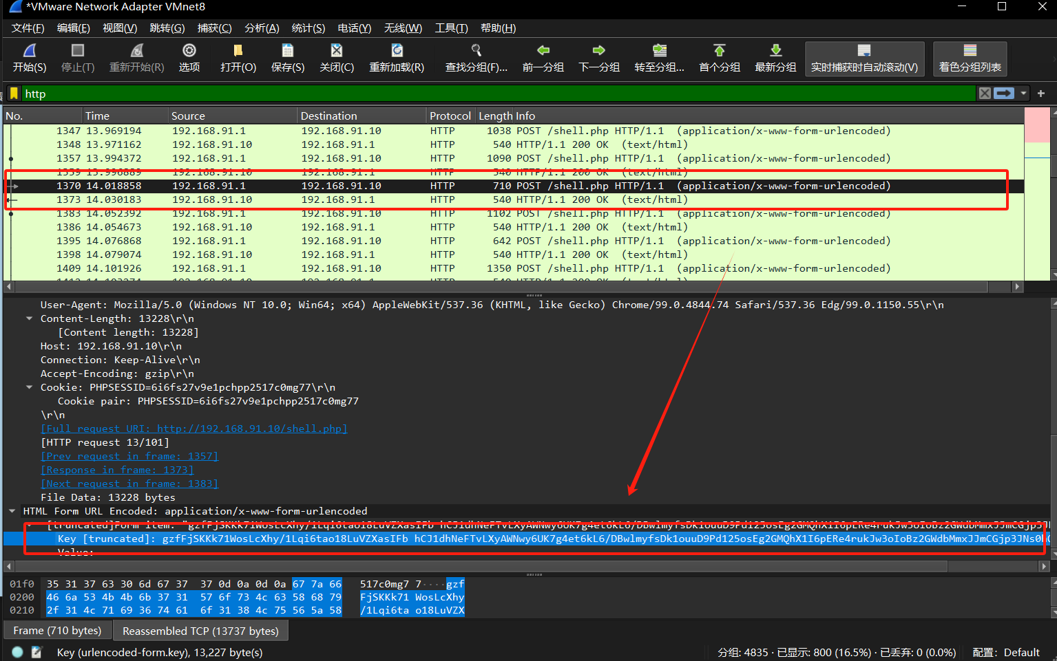The width and height of the screenshot is (1057, 661).
Task: Click 配置: Default profile in status bar
Action: point(1006,652)
